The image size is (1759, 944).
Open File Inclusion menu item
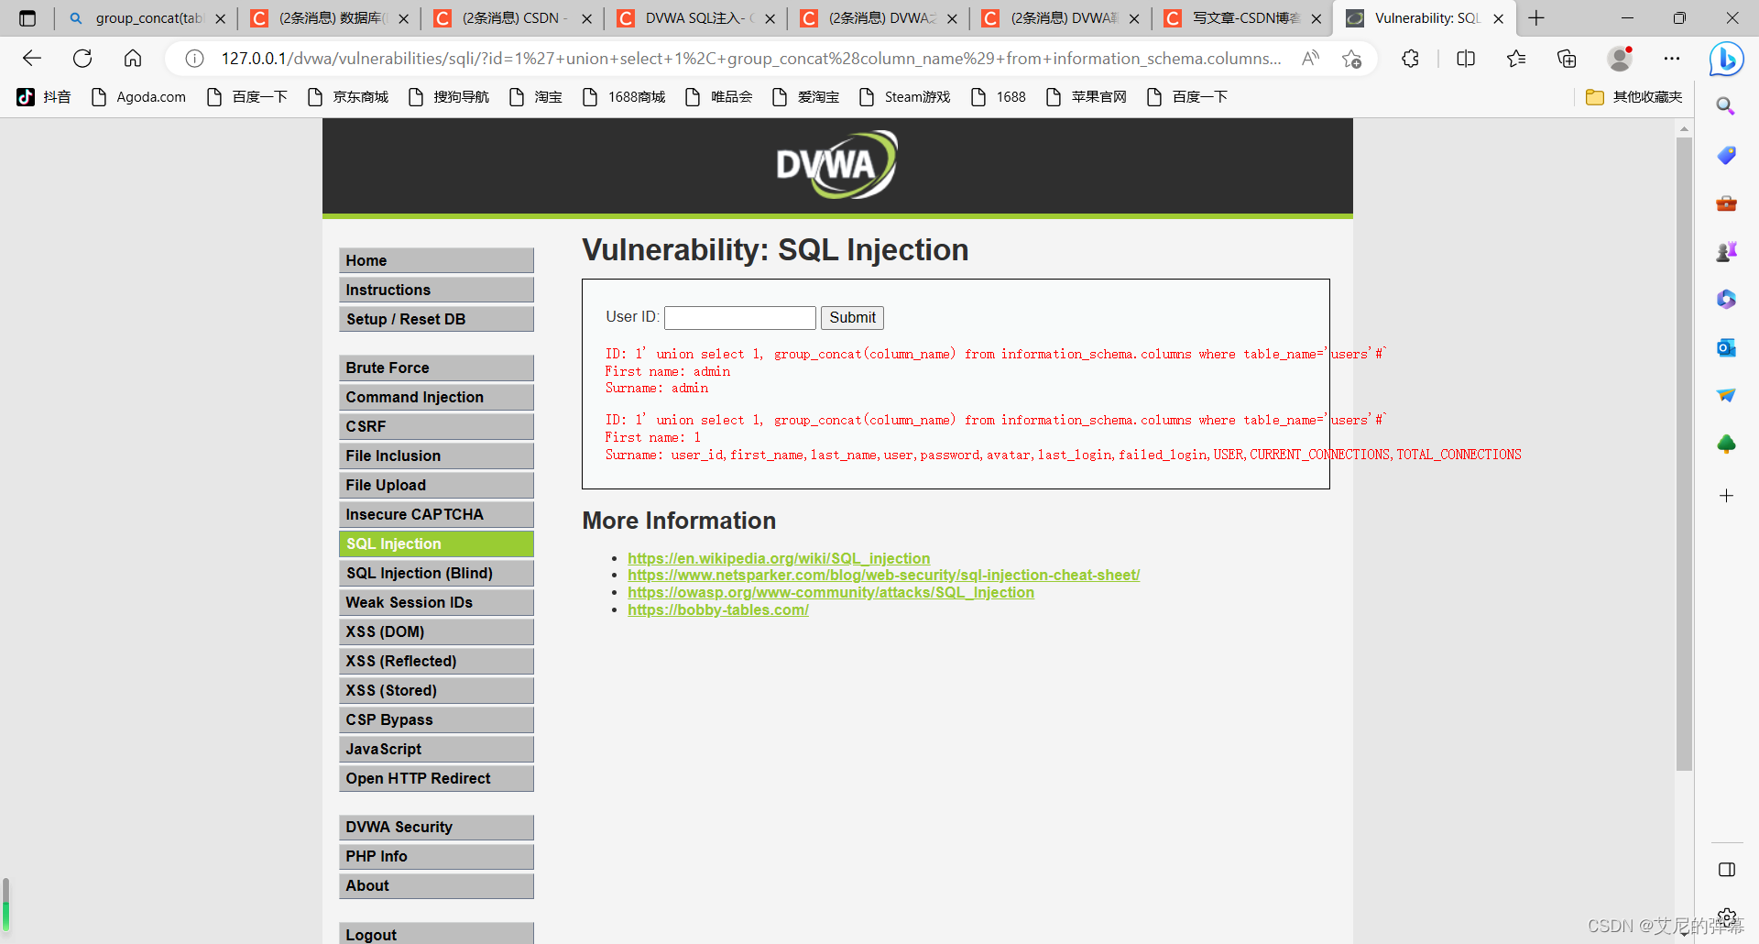coord(436,456)
